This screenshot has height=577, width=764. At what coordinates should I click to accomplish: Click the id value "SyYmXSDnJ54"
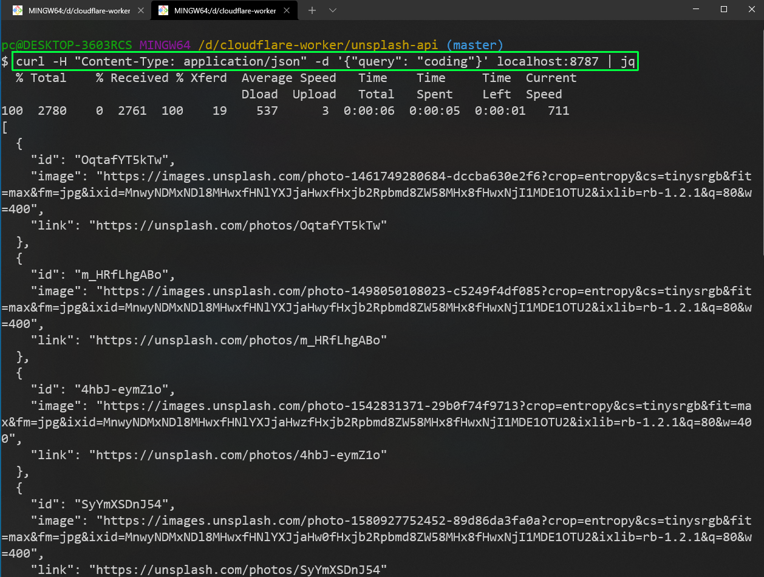(124, 504)
